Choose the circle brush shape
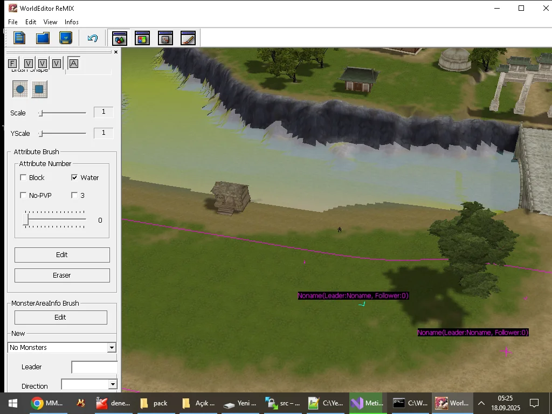Viewport: 552px width, 414px height. pyautogui.click(x=20, y=89)
